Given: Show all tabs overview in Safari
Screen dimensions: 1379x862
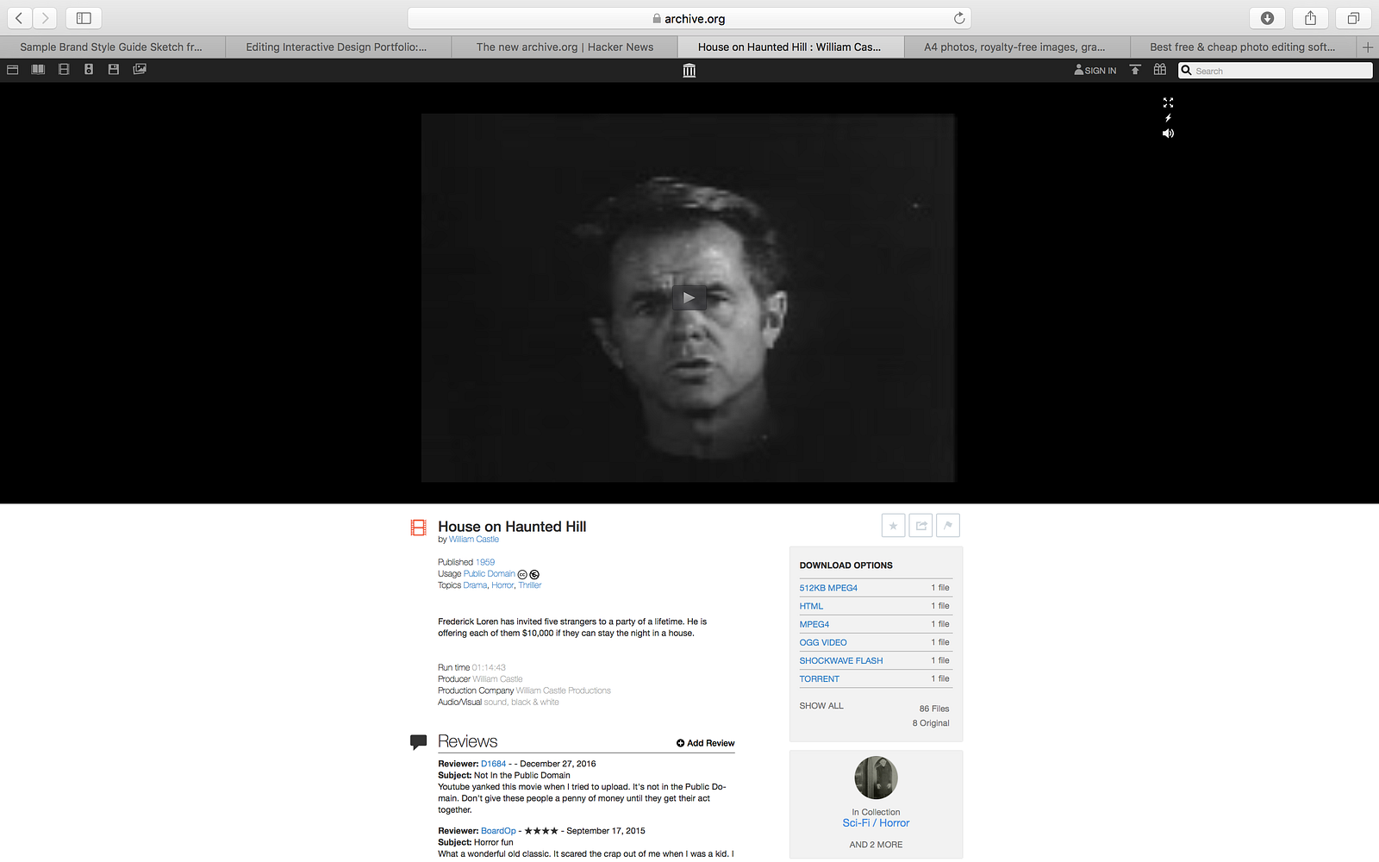Looking at the screenshot, I should tap(1353, 18).
